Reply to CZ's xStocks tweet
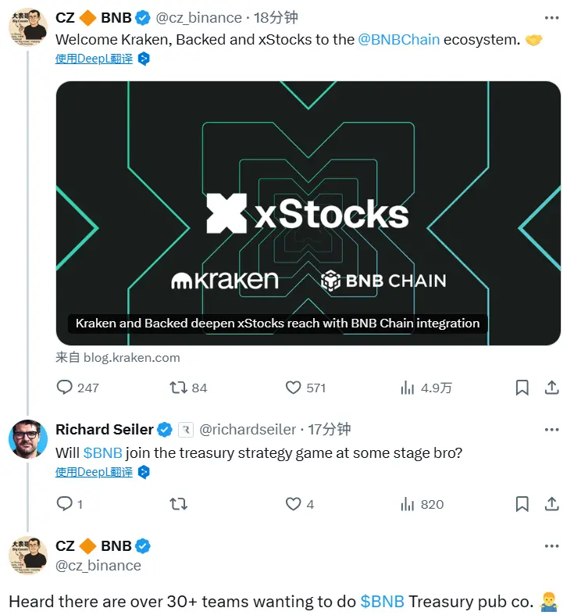 coord(66,388)
